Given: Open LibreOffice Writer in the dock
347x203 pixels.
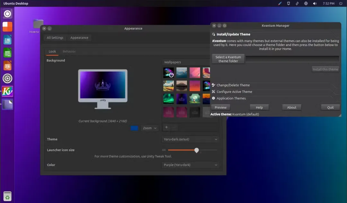Looking at the screenshot, I should click(7, 40).
